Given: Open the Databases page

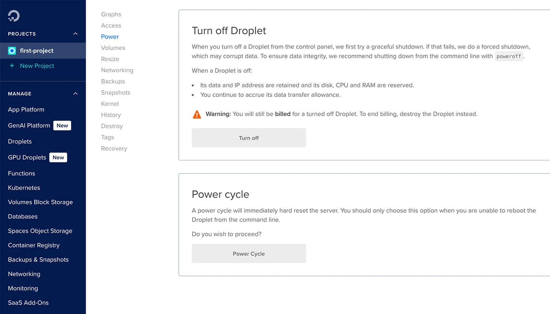Looking at the screenshot, I should point(23,217).
